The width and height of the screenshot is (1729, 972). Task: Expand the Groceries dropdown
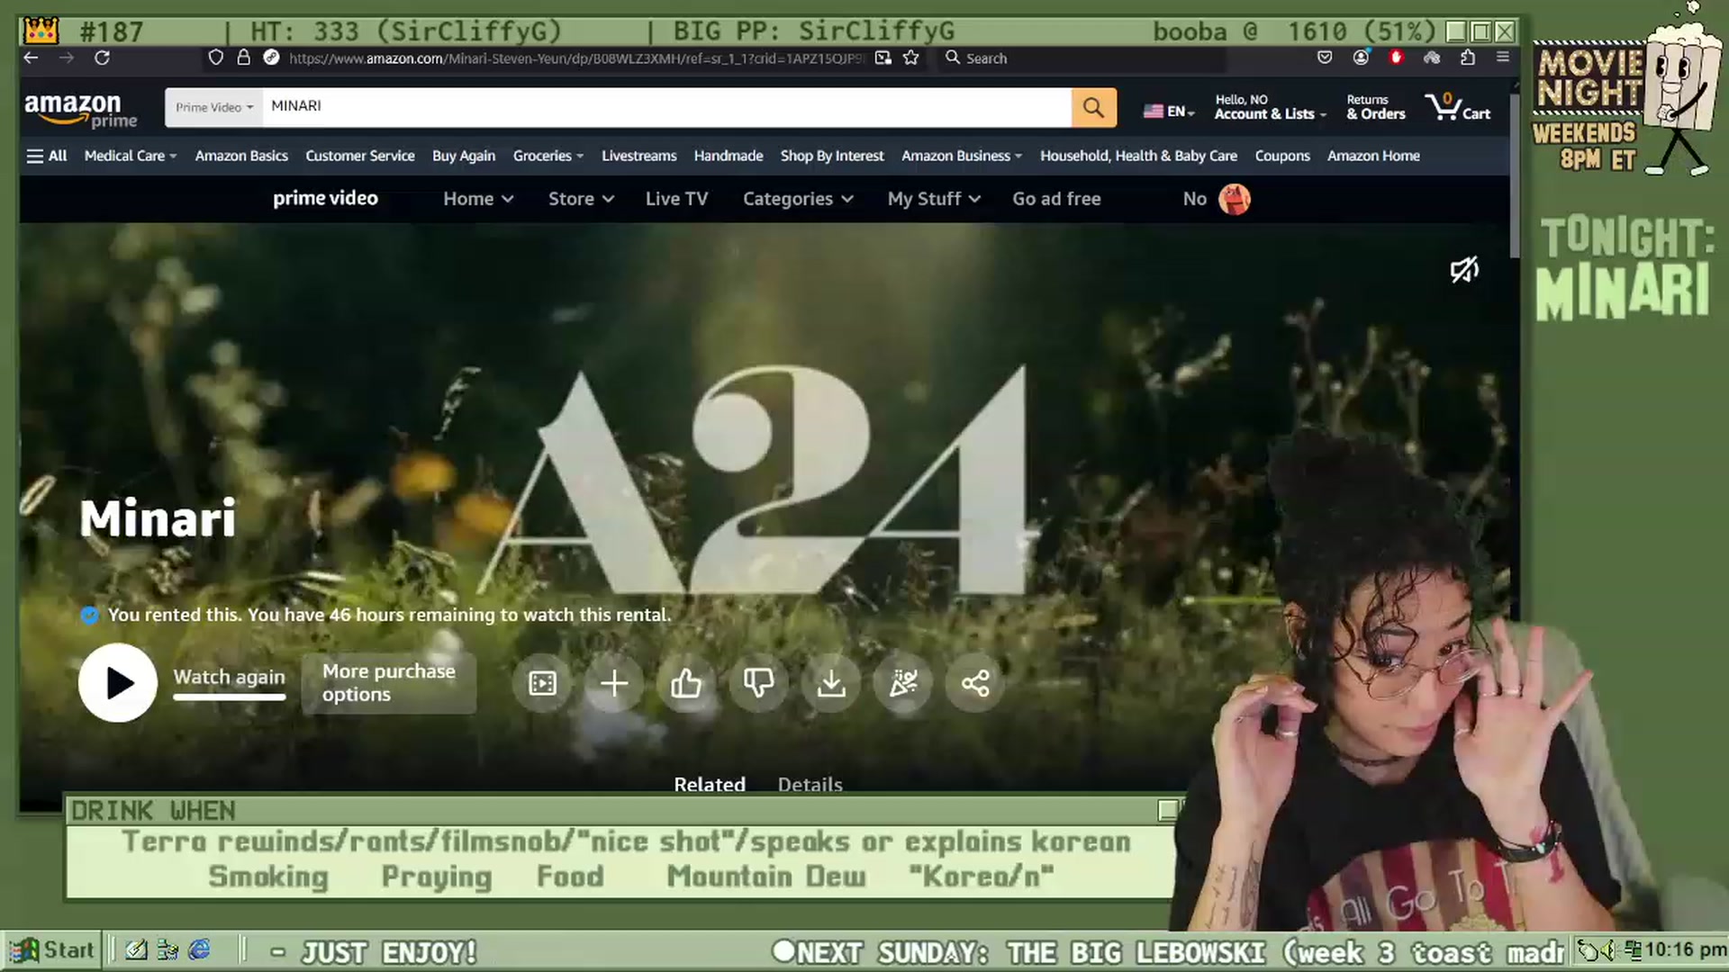(548, 156)
